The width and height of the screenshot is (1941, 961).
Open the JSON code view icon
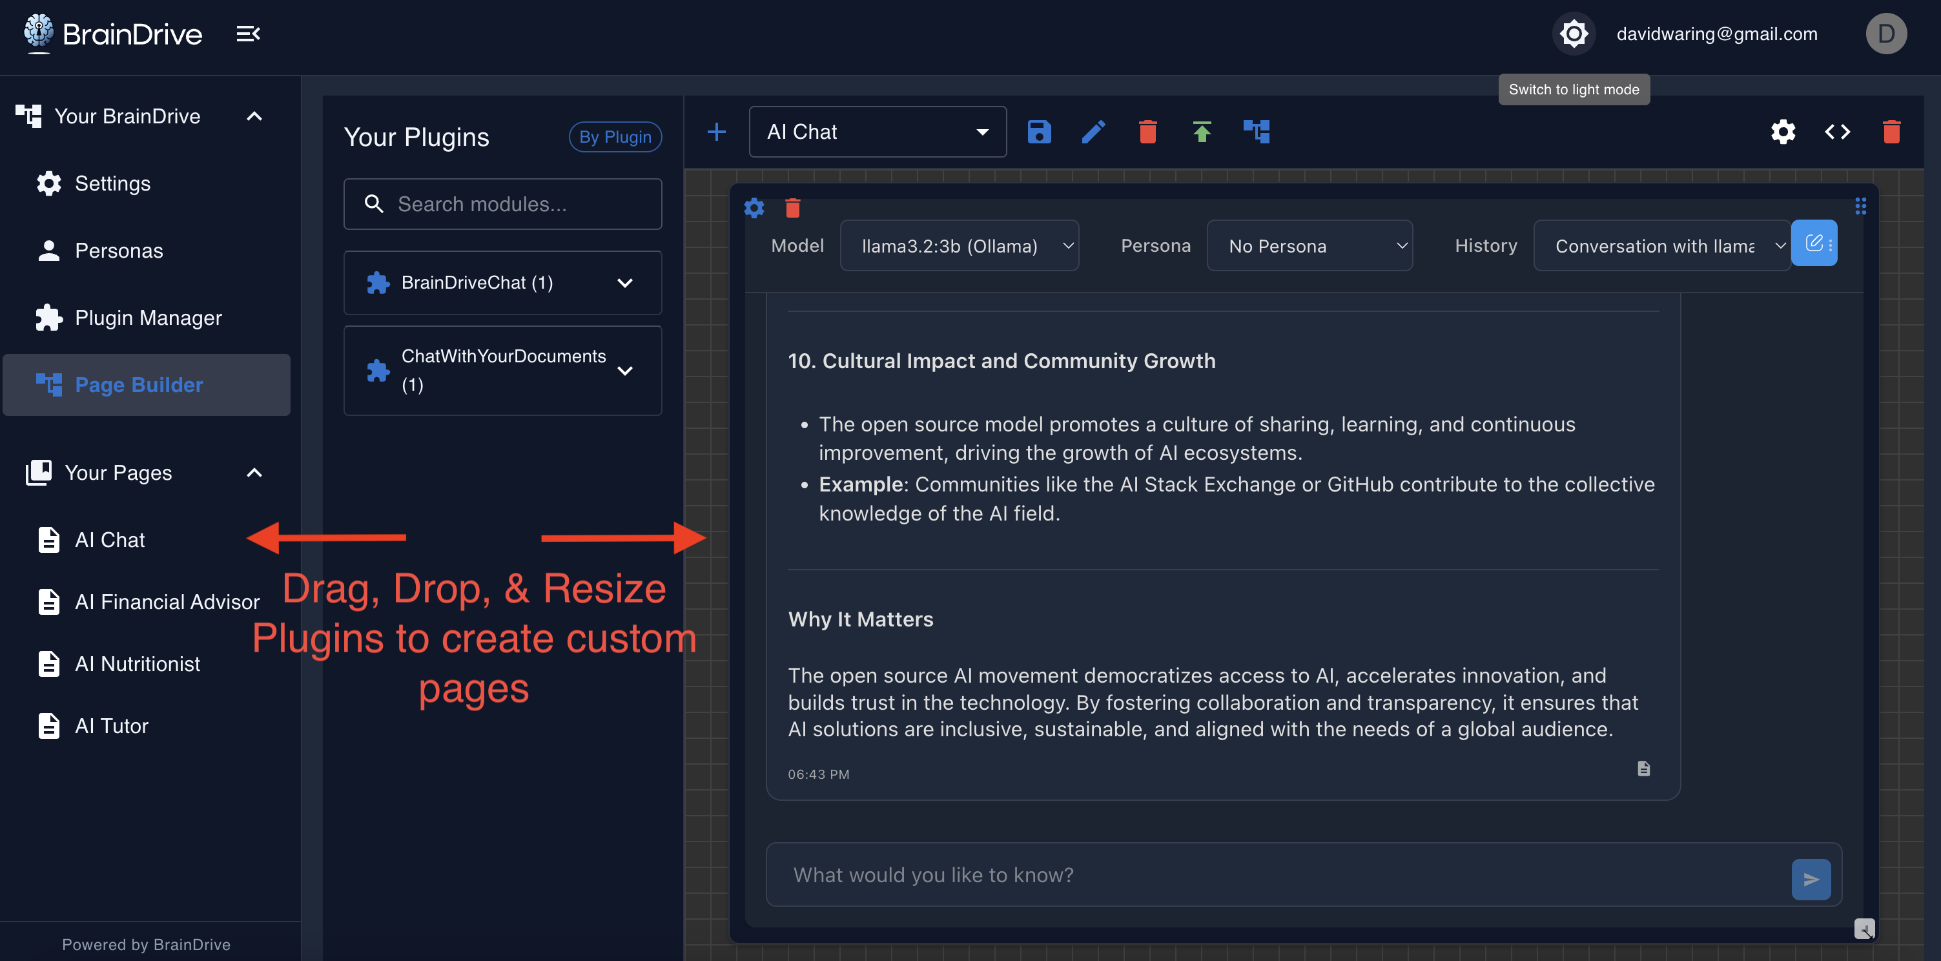pyautogui.click(x=1837, y=132)
